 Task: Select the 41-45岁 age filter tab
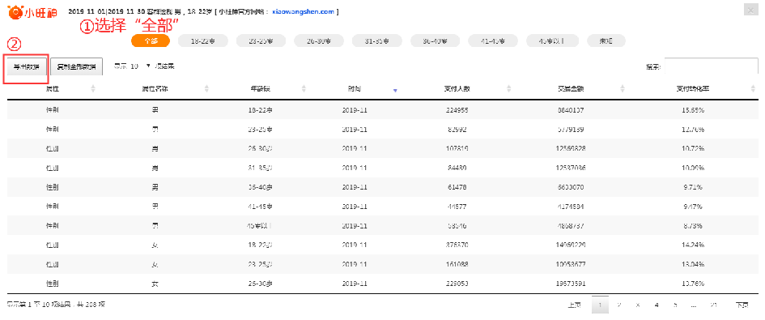click(493, 41)
